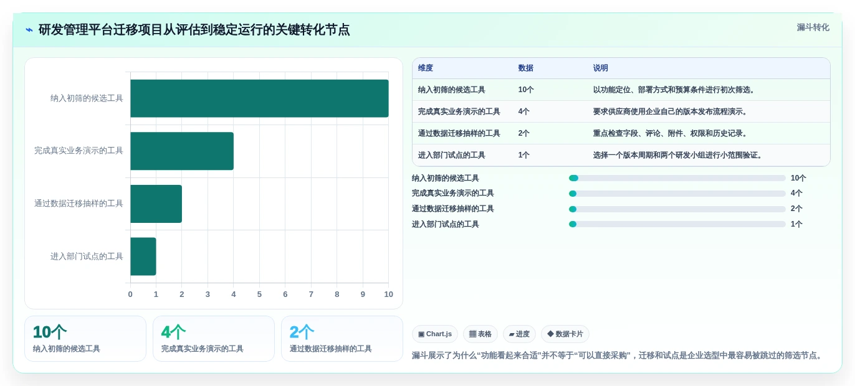Screen dimensions: 855x386
Task: Click x-axis tick label 10
Action: [389, 294]
